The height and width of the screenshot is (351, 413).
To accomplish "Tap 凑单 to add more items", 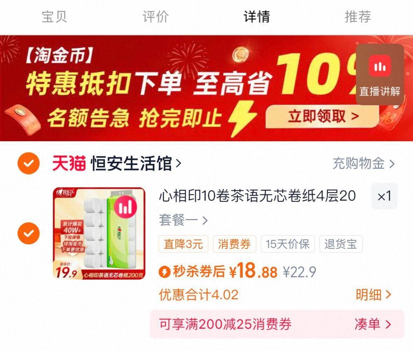I will pyautogui.click(x=373, y=324).
